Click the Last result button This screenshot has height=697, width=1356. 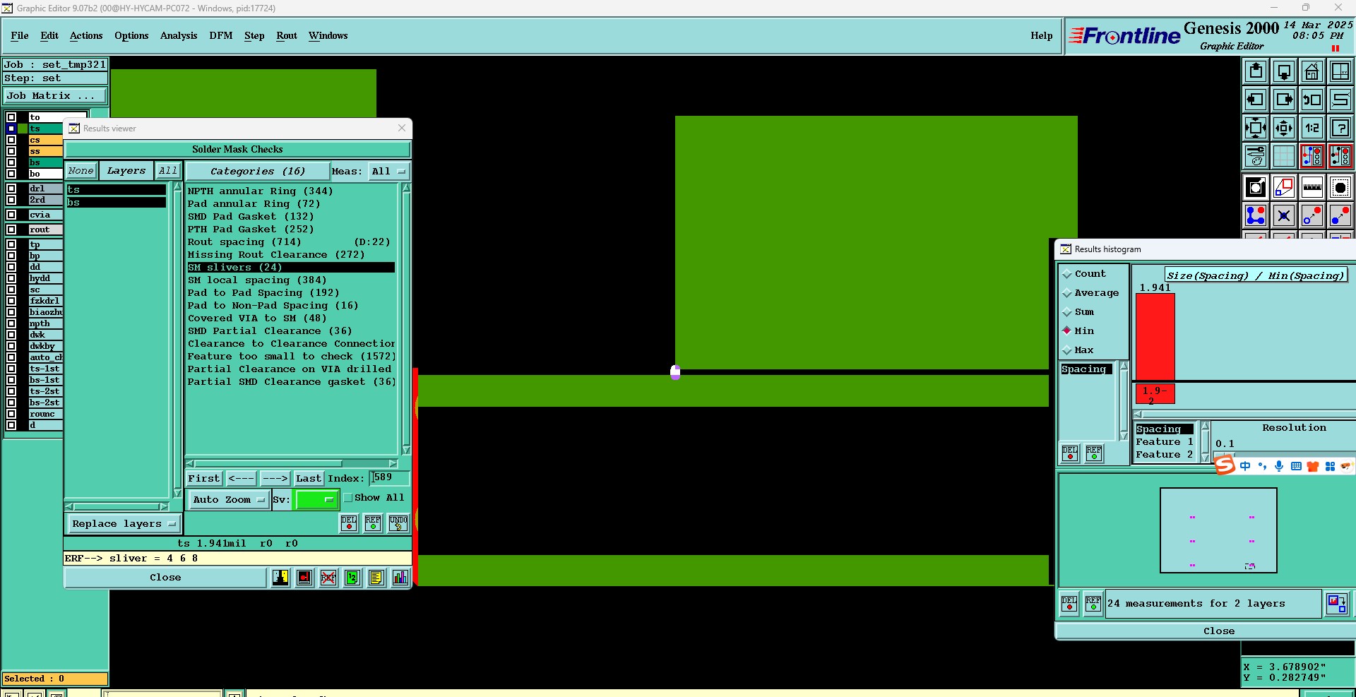[x=309, y=478]
